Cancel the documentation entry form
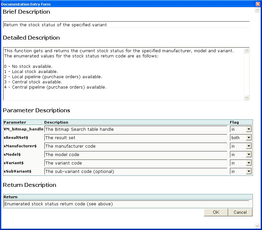The height and width of the screenshot is (230, 262). point(240,212)
